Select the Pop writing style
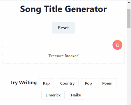131x105 pixels. [x=88, y=83]
